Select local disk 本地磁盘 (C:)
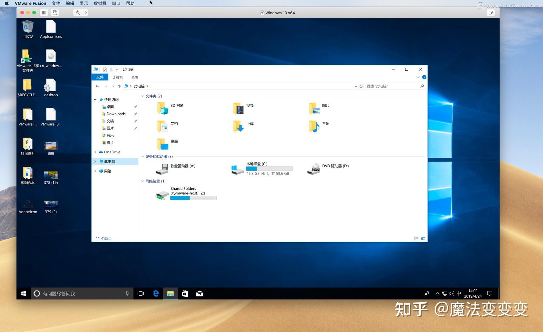Viewport: 543px width, 332px height. [x=261, y=169]
